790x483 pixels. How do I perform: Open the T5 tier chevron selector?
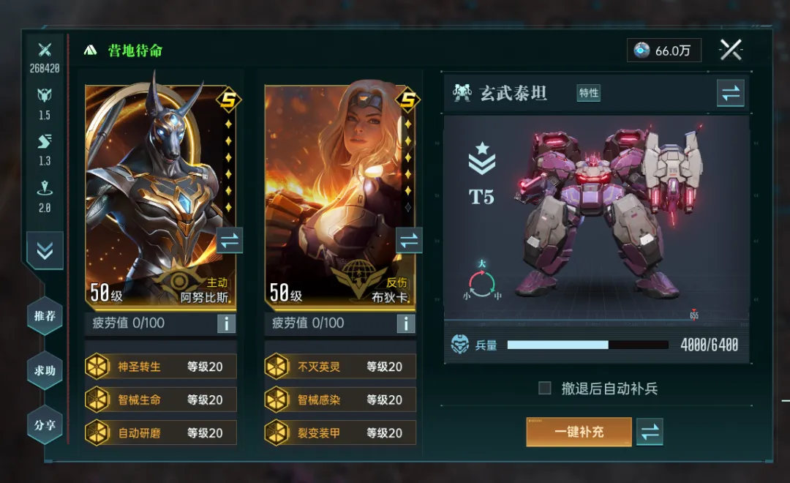pyautogui.click(x=481, y=158)
